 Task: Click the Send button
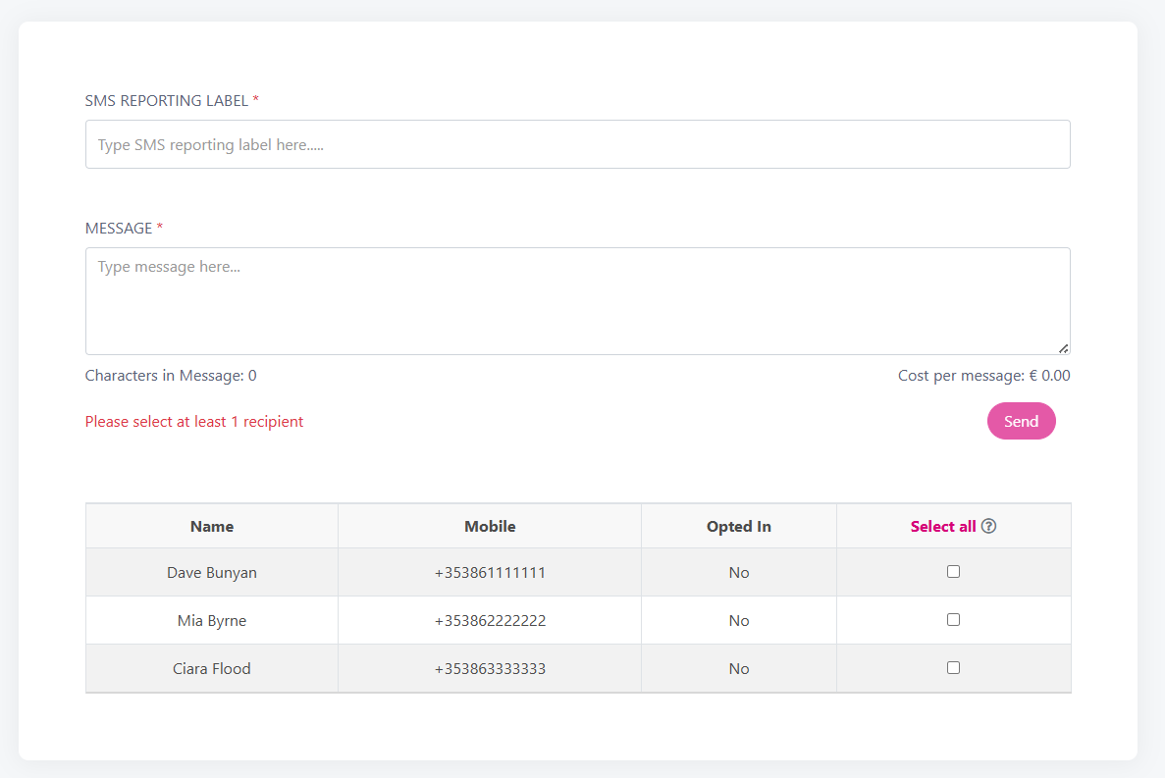click(x=1021, y=421)
